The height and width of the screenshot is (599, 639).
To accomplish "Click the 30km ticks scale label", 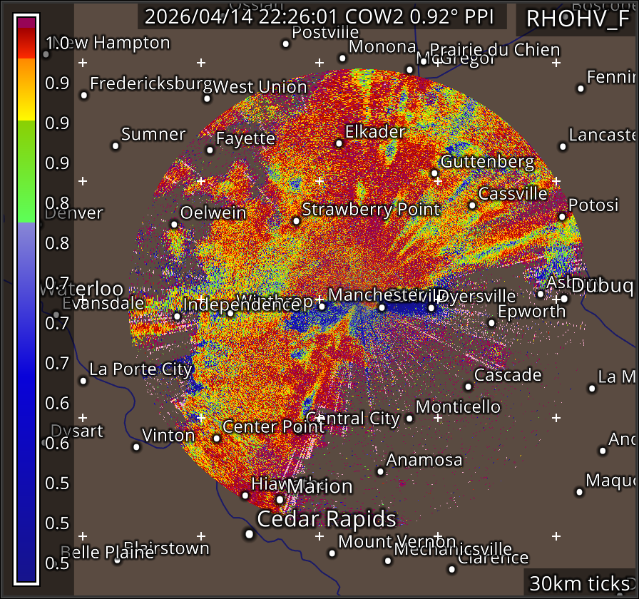I will 579,584.
